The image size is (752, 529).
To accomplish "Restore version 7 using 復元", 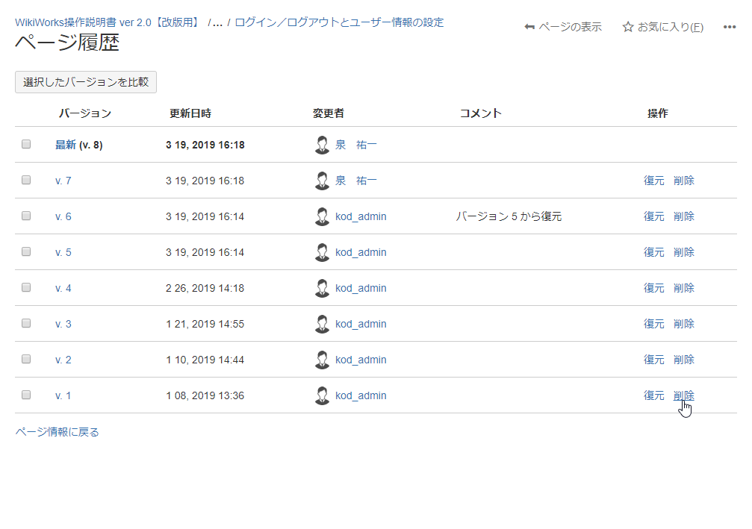I will (x=653, y=181).
